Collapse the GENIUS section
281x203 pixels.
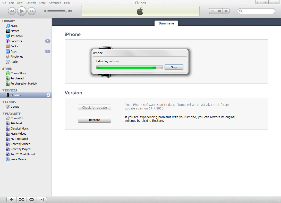point(3,102)
